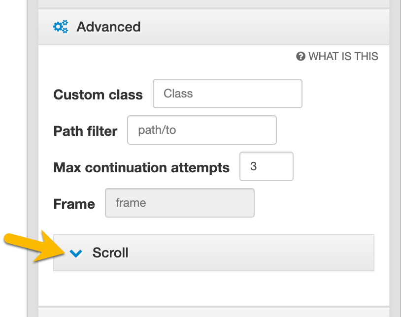Click the black sidebar strip at left
401x317 pixels.
[x=13, y=158]
